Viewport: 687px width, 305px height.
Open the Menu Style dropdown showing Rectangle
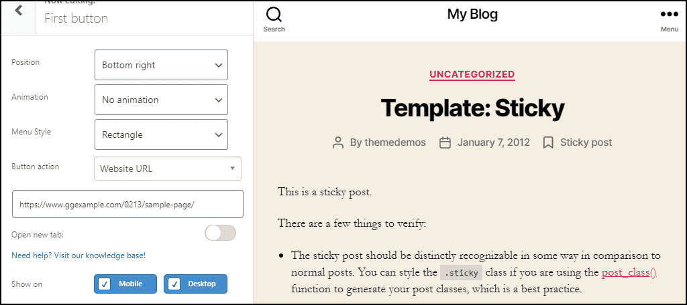[x=161, y=134]
